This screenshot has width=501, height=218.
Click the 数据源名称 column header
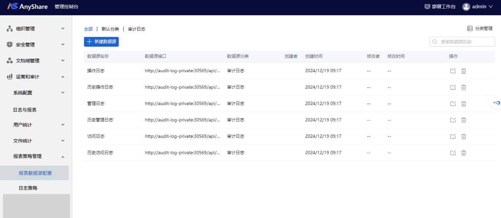click(98, 56)
